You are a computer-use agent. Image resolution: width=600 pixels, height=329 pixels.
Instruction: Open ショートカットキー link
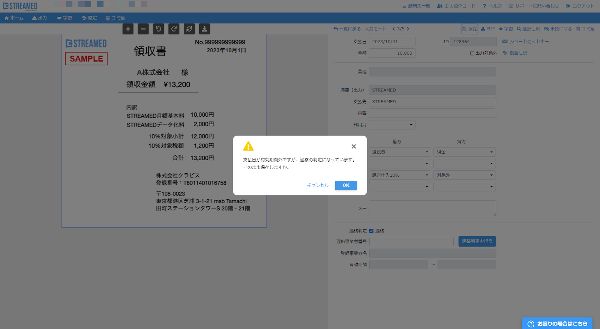(x=525, y=42)
